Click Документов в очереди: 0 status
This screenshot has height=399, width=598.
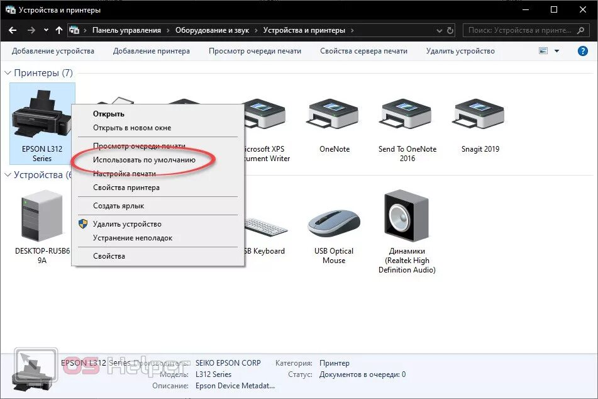pos(362,374)
